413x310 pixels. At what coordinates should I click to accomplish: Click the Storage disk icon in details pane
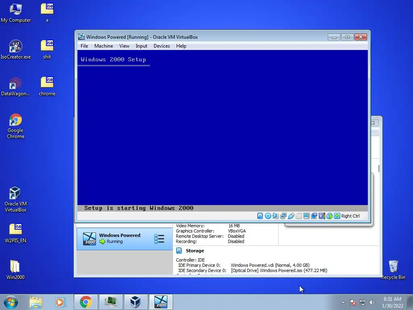[179, 250]
